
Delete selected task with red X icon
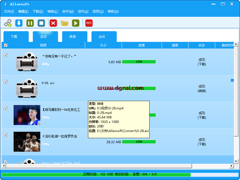(x=53, y=23)
